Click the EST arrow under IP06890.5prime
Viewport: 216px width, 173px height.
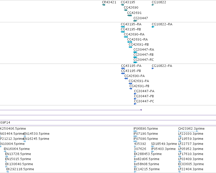pyautogui.click(x=136, y=131)
